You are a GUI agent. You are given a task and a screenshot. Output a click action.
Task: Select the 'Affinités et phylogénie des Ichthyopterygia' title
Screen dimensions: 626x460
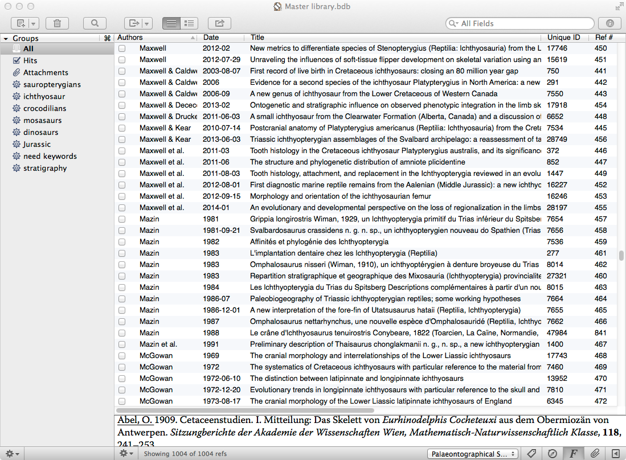[x=319, y=242]
